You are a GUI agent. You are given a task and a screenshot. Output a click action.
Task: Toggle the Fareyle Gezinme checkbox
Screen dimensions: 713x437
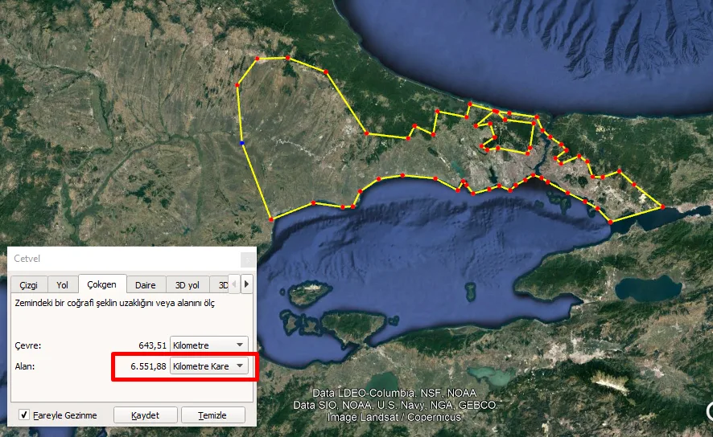point(24,415)
